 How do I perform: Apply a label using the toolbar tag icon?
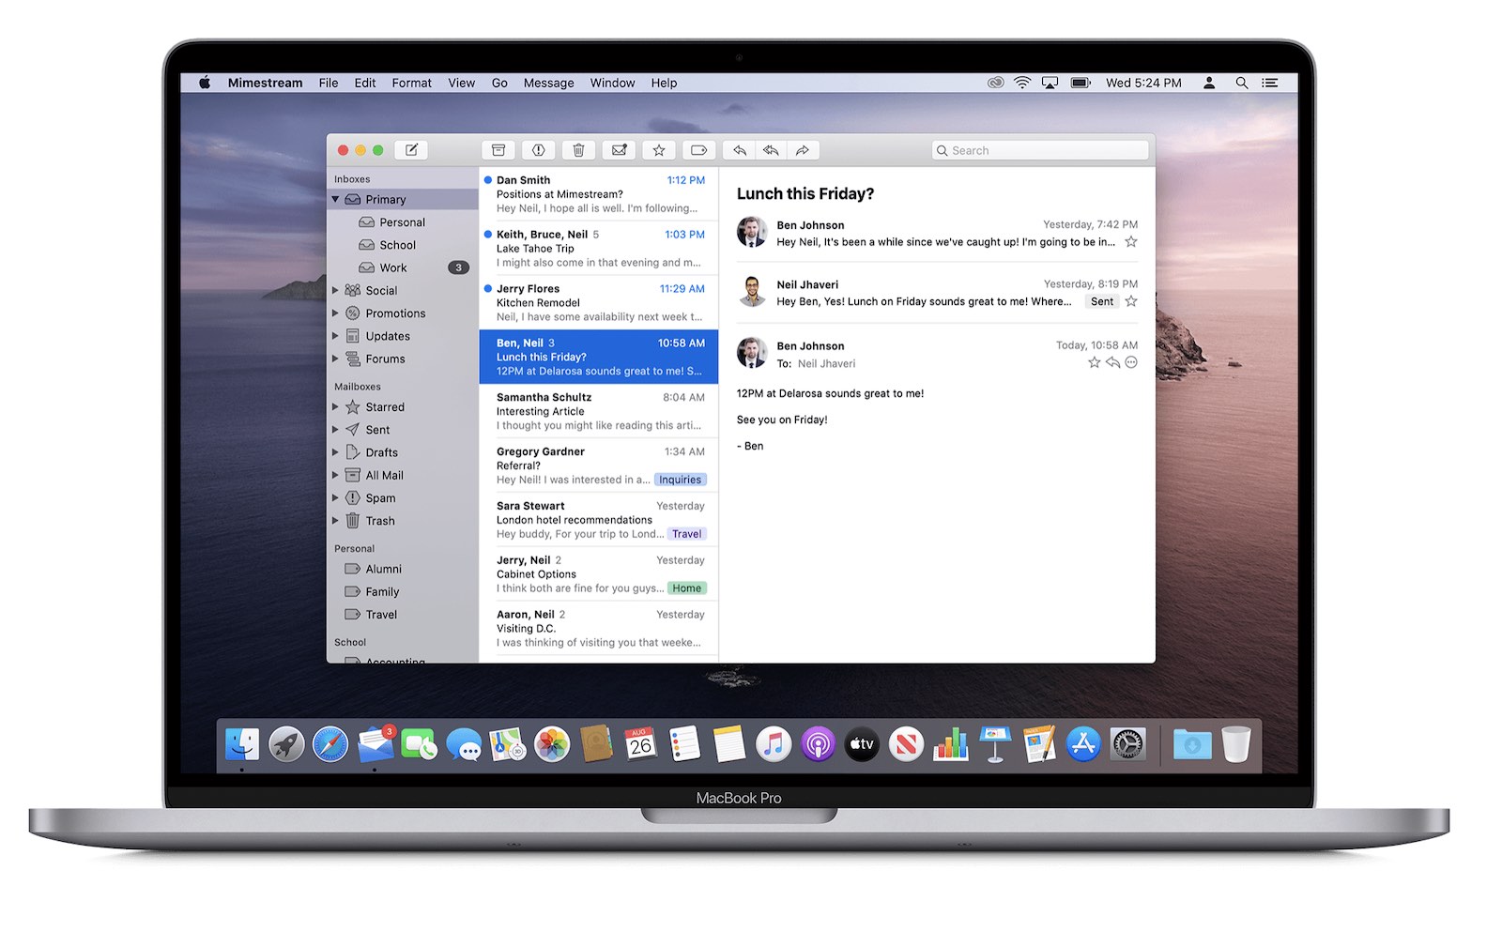pos(698,150)
